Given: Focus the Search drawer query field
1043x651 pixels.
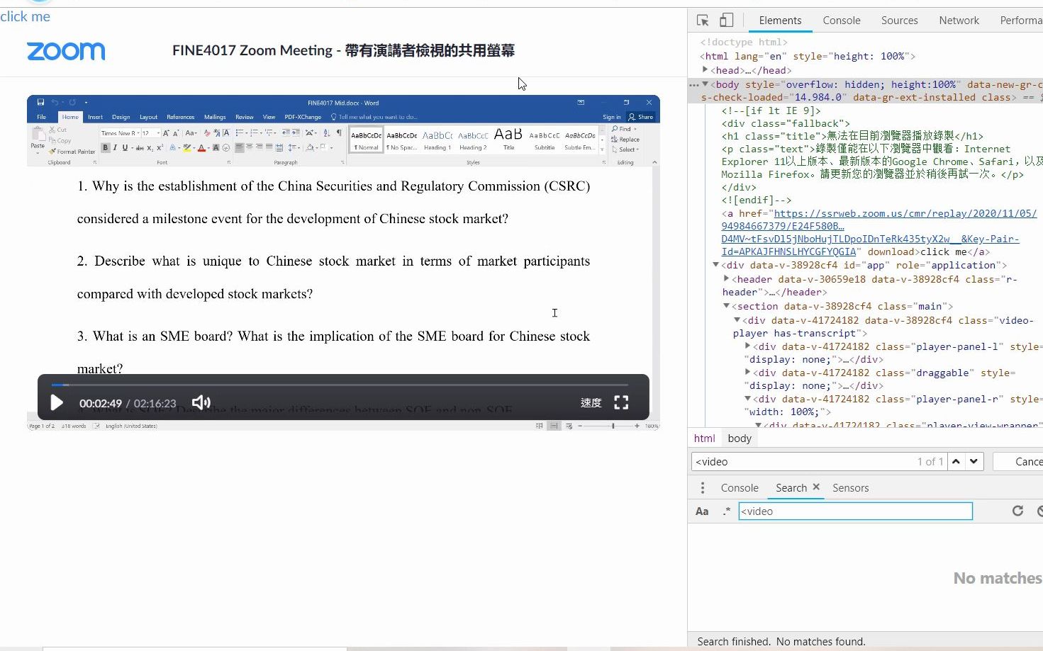Looking at the screenshot, I should [x=855, y=511].
